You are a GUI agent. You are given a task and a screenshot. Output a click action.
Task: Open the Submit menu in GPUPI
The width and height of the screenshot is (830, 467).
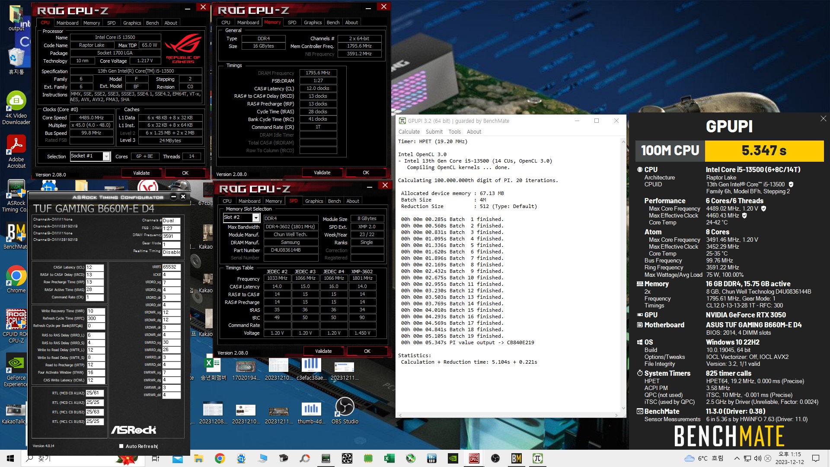pyautogui.click(x=434, y=132)
